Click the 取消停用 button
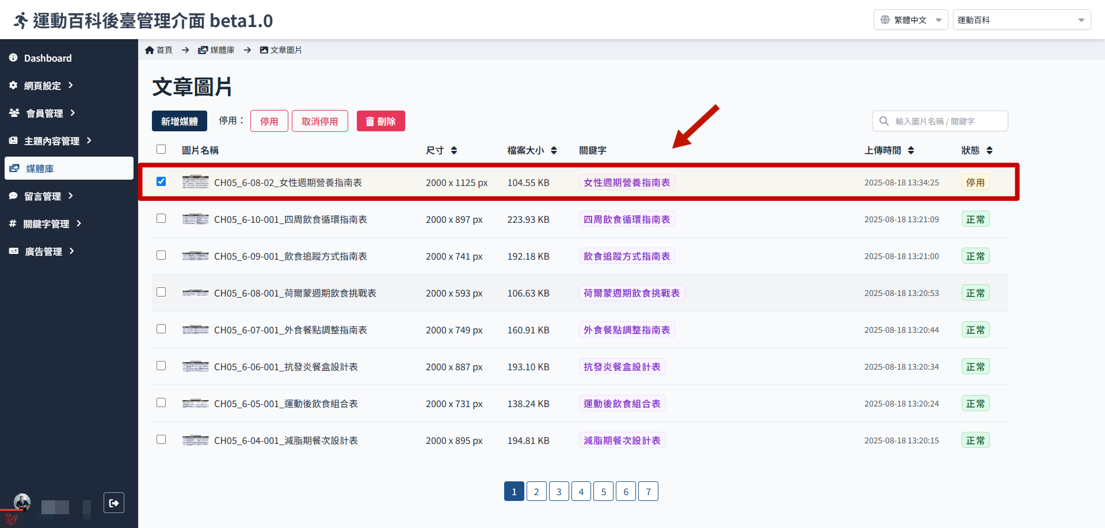 [320, 121]
